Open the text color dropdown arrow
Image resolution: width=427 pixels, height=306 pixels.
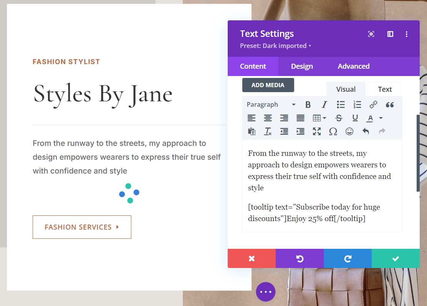(381, 118)
